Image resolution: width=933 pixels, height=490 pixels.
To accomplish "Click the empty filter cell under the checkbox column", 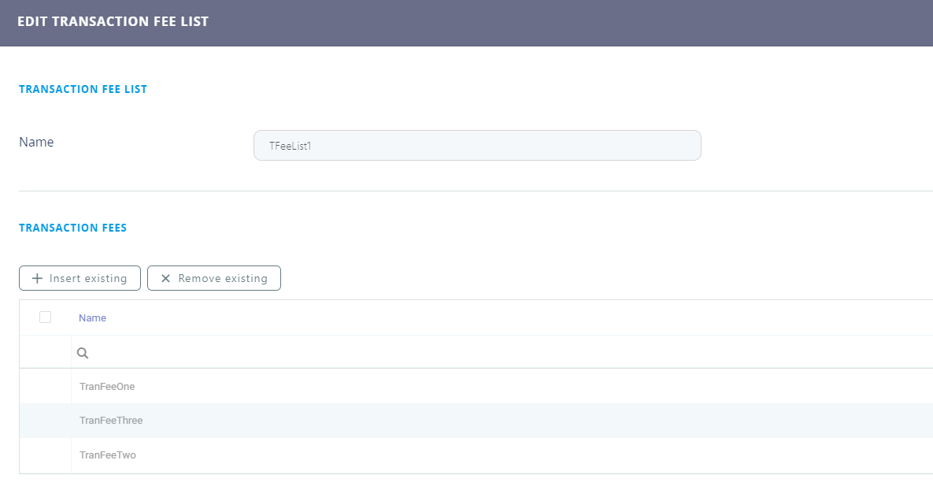I will click(45, 354).
